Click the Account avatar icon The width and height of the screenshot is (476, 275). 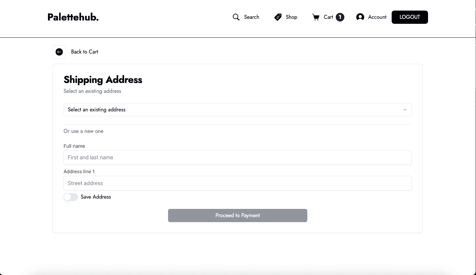[360, 17]
